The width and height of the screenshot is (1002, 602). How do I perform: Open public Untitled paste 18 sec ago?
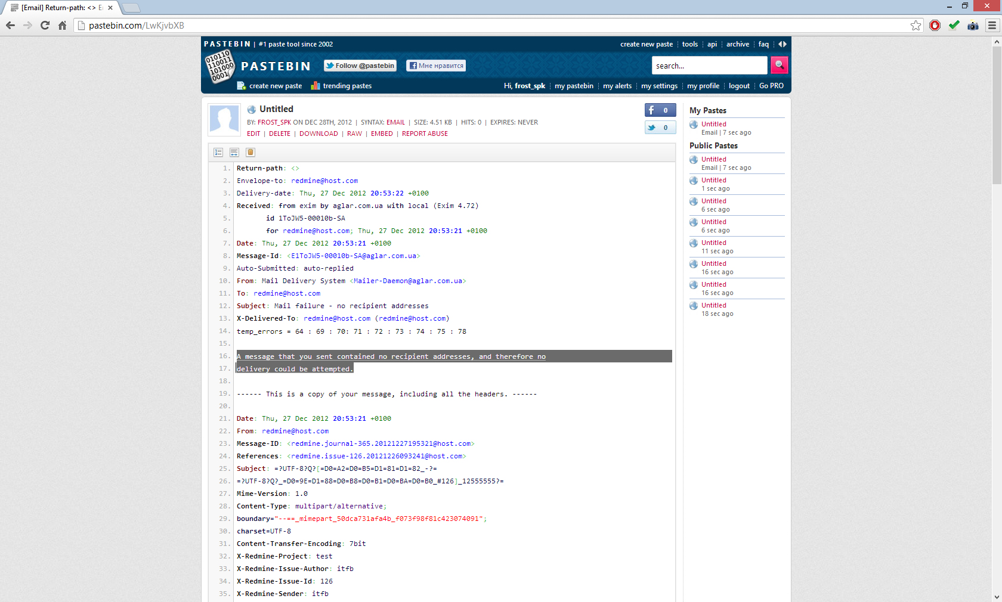(x=714, y=305)
